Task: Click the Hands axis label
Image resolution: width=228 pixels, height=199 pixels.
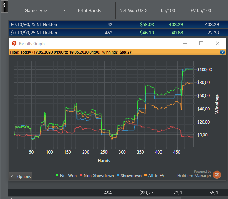Action: pyautogui.click(x=104, y=161)
